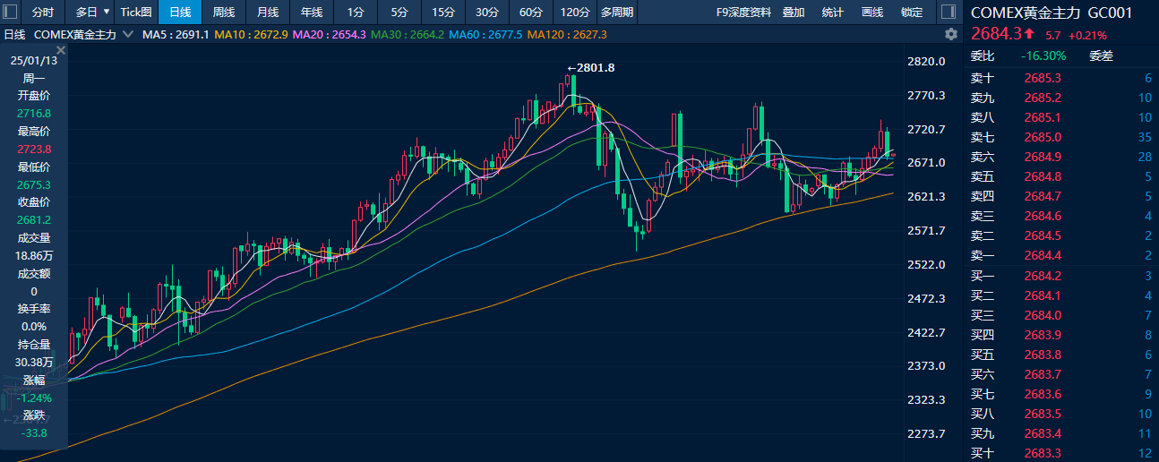Open chart settings gear icon
This screenshot has height=462, width=1159.
[950, 34]
